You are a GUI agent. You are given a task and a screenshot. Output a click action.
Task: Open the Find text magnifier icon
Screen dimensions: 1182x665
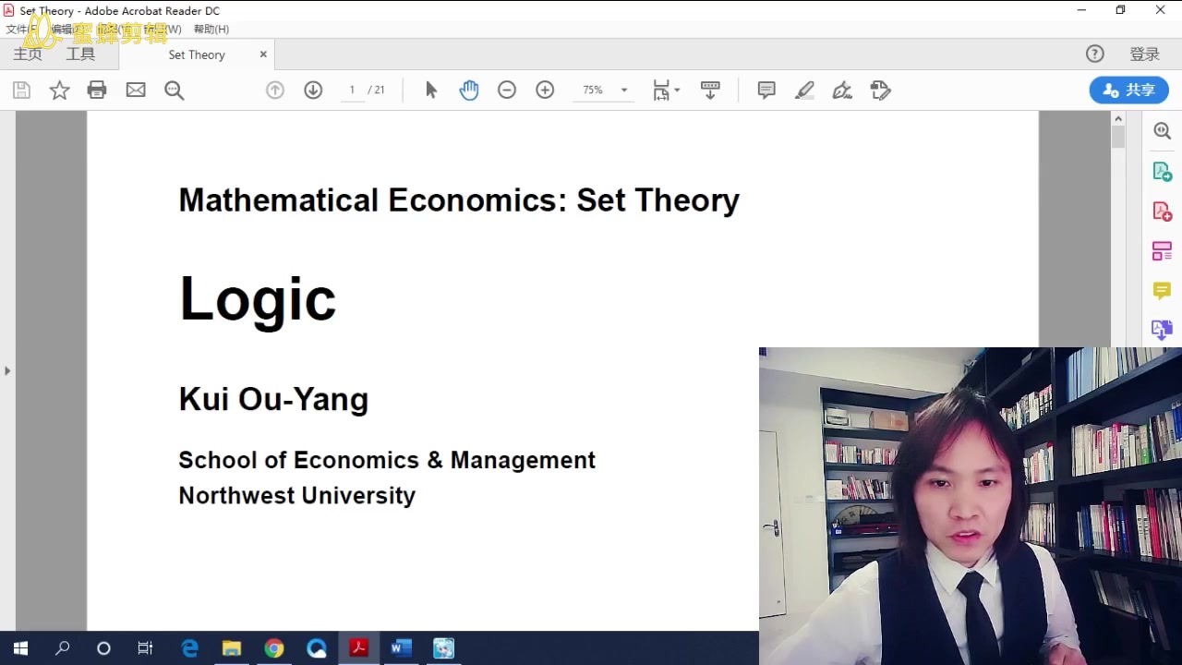click(174, 90)
